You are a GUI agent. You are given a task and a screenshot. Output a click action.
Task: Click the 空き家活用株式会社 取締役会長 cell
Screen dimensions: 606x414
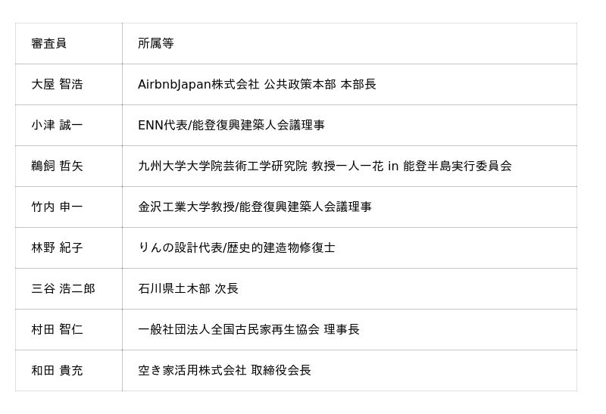(224, 371)
